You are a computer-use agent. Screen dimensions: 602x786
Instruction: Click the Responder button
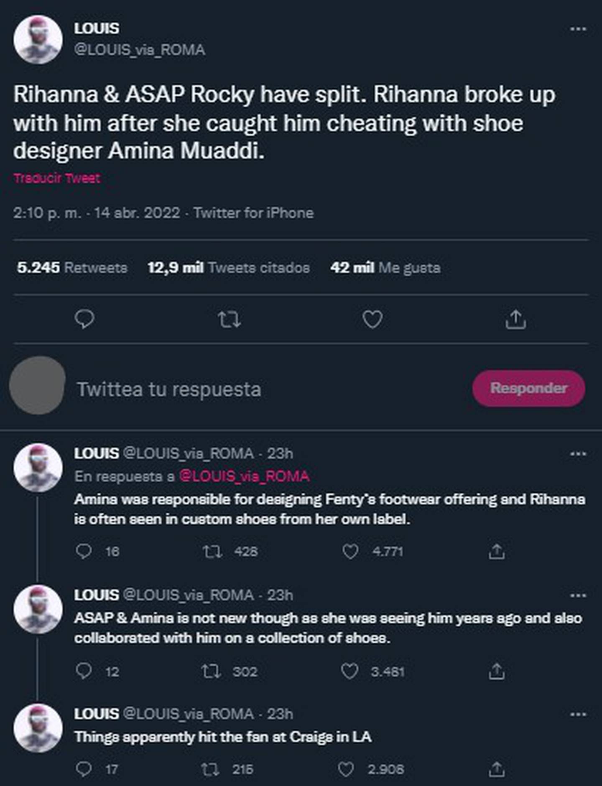point(528,388)
